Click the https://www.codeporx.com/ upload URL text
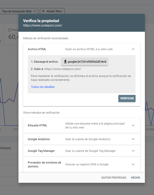 click(63, 69)
